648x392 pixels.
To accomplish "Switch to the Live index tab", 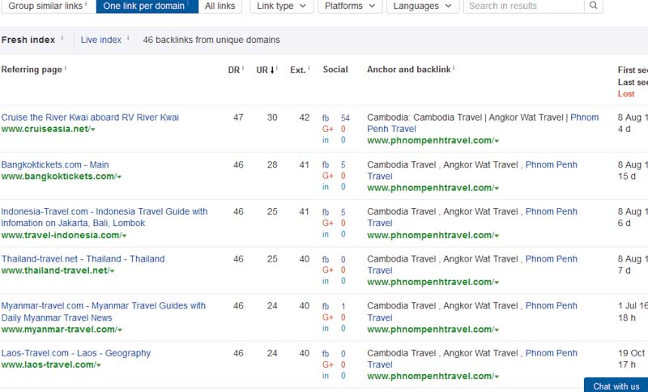I will pyautogui.click(x=100, y=40).
